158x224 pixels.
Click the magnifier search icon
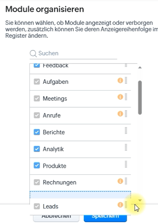[x=33, y=54]
